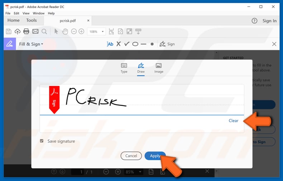Open the File menu
283x181 pixels.
click(x=8, y=13)
